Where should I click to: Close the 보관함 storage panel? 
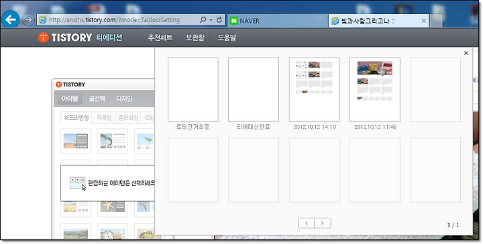click(466, 53)
